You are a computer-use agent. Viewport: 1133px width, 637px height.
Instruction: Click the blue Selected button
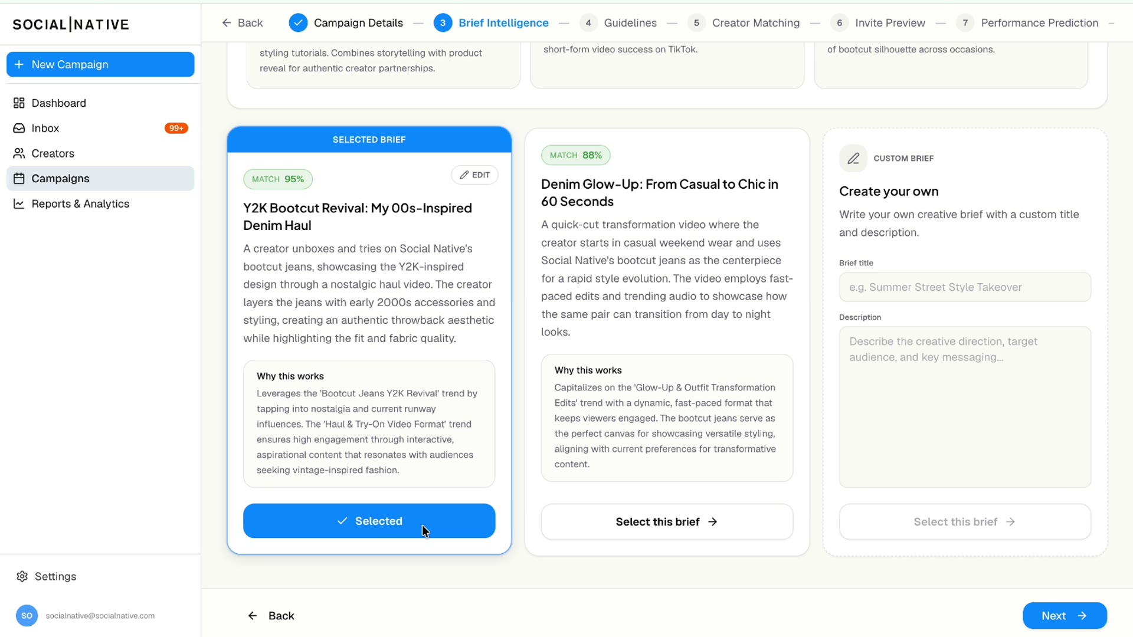369,521
